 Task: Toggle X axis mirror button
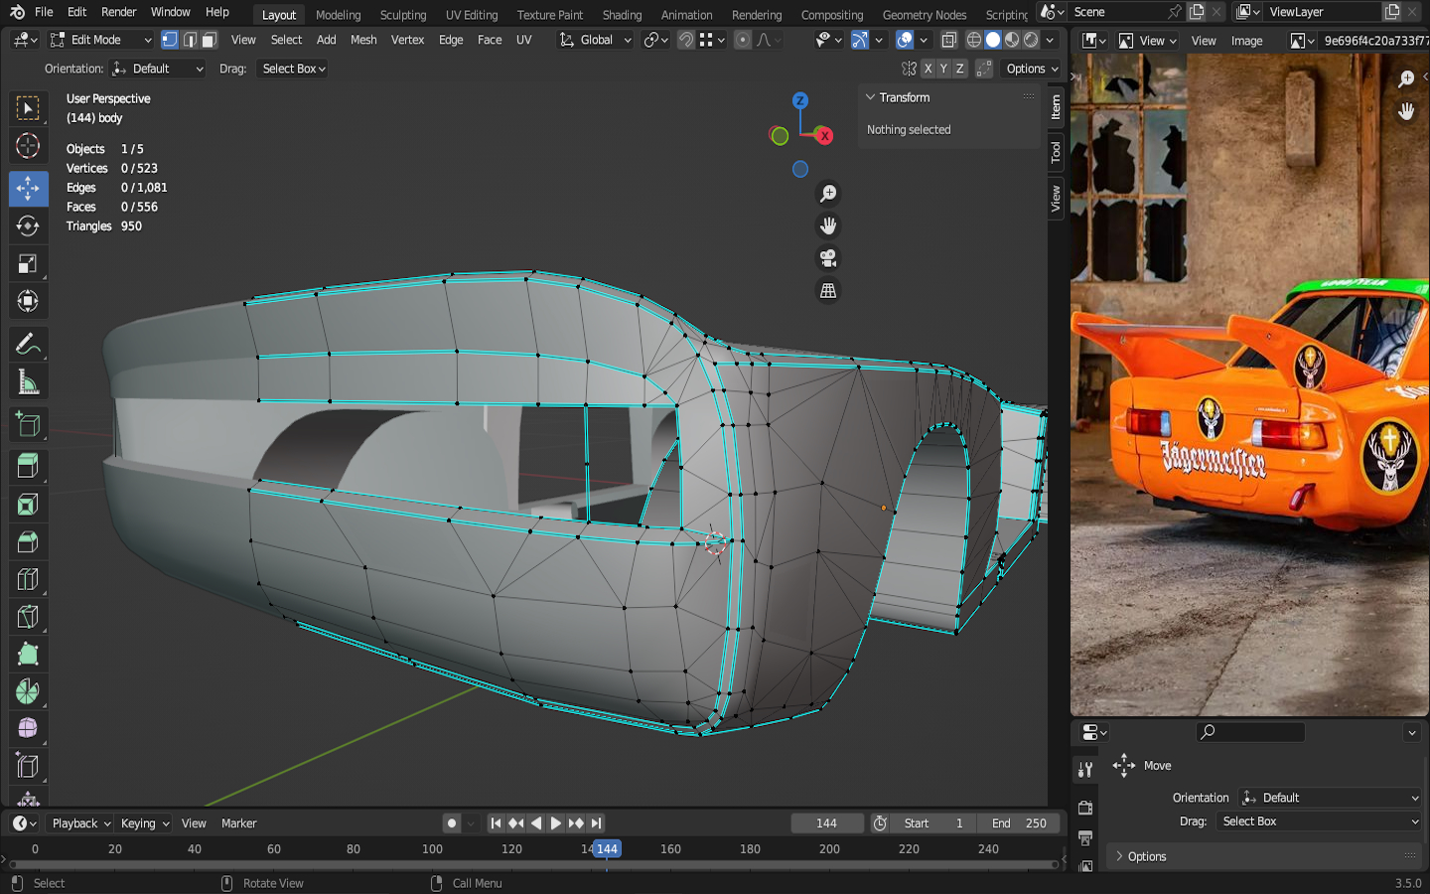coord(928,69)
